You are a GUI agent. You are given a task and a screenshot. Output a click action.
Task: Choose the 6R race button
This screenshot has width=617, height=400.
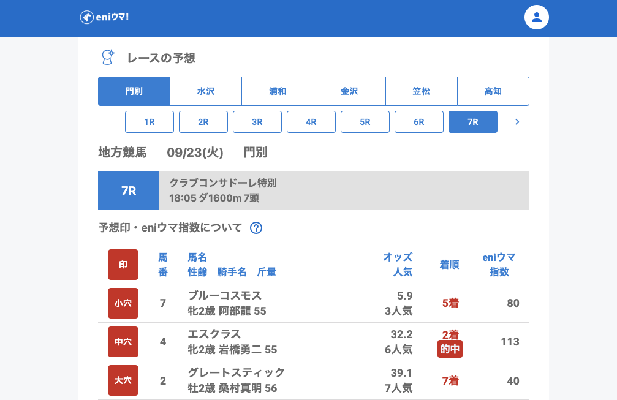(x=419, y=122)
